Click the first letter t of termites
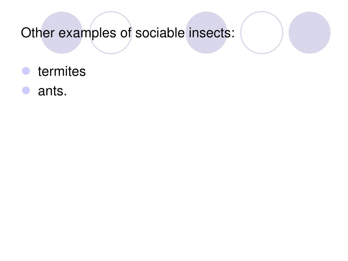348x261 pixels. point(40,71)
